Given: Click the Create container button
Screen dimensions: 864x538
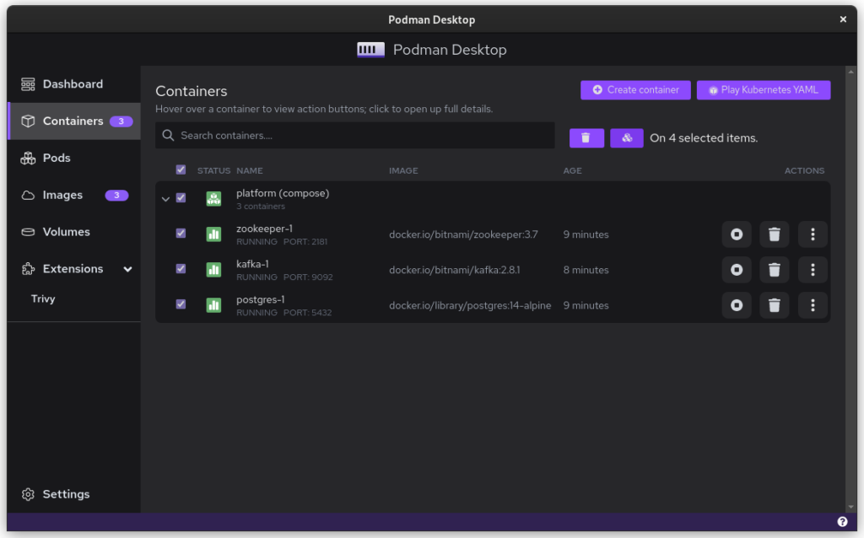Looking at the screenshot, I should (x=635, y=90).
